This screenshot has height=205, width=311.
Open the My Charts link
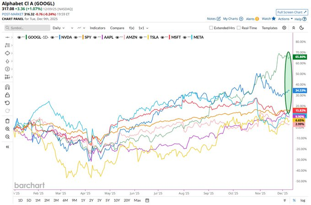click(234, 19)
